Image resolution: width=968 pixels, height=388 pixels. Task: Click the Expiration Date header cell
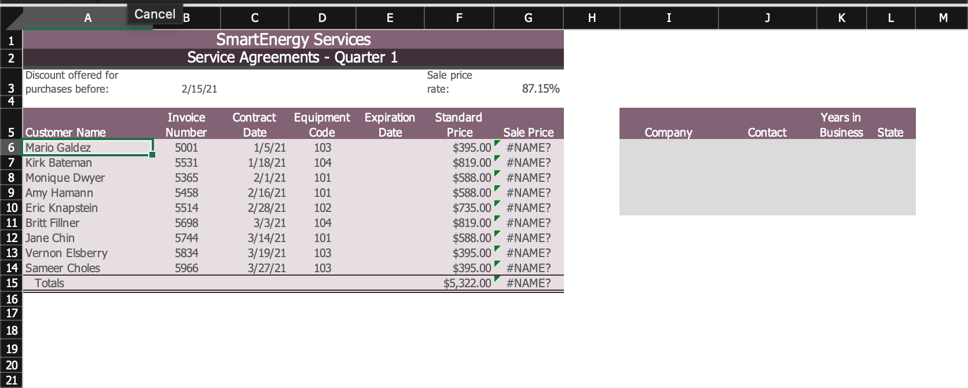tap(390, 124)
